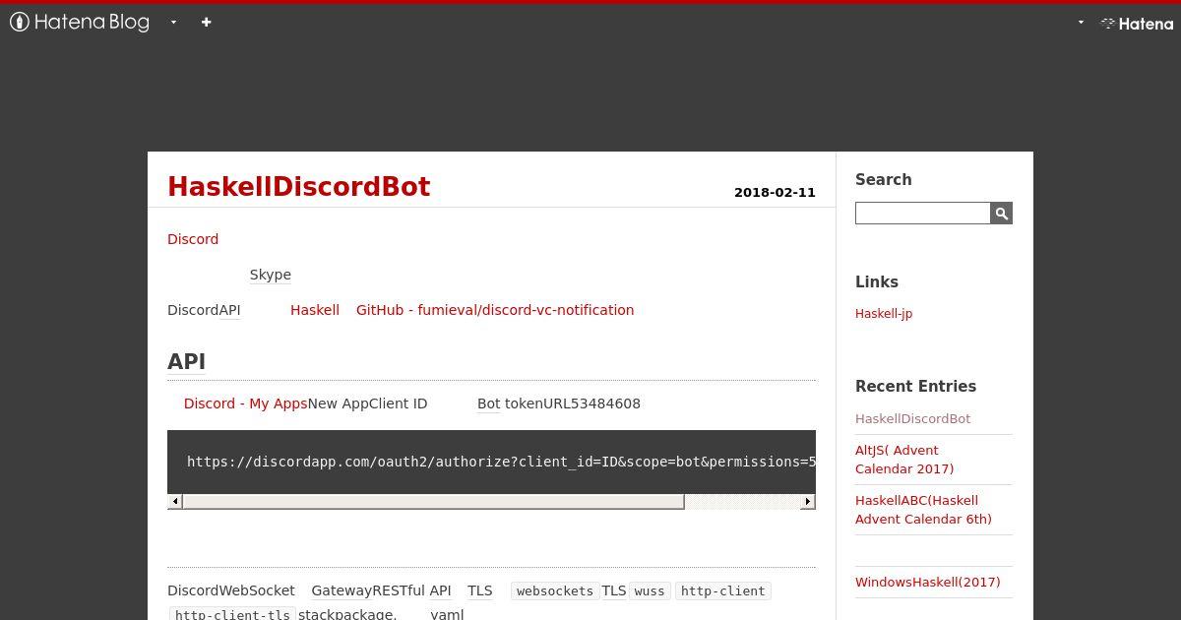Click the http-client code label

pyautogui.click(x=722, y=591)
